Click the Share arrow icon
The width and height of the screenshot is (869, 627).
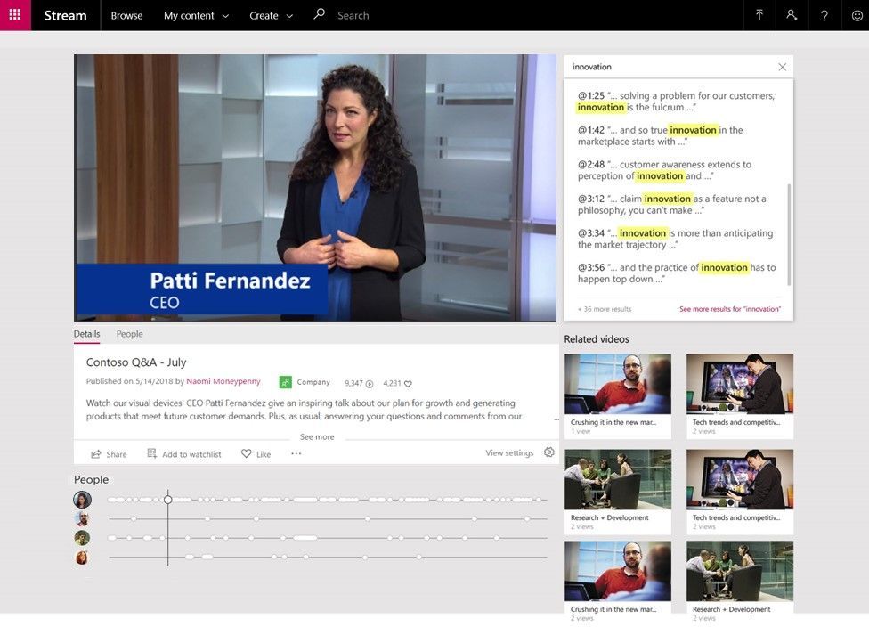coord(96,454)
